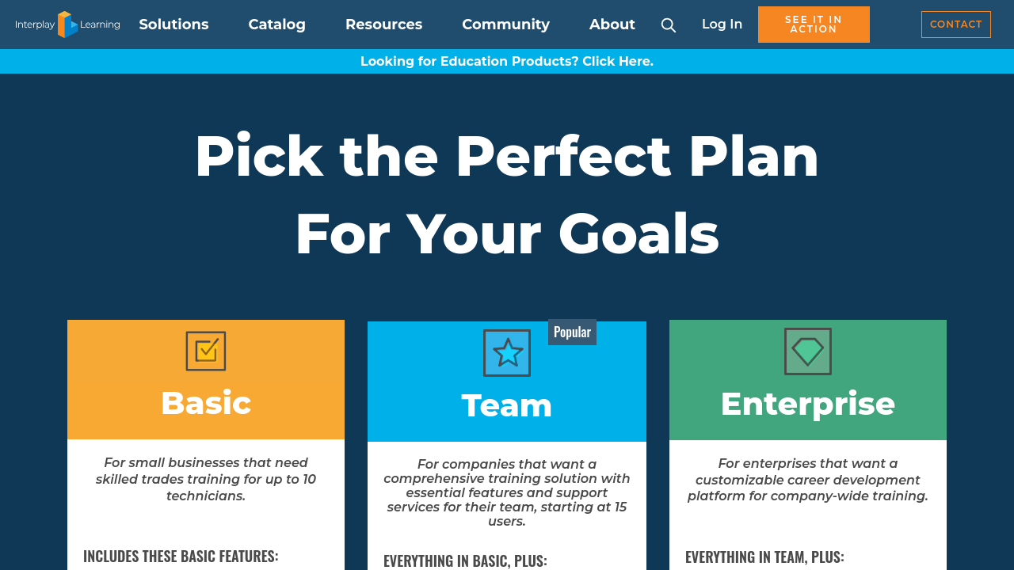The image size is (1014, 570).
Task: Click the Team plan star icon
Action: [x=507, y=353]
